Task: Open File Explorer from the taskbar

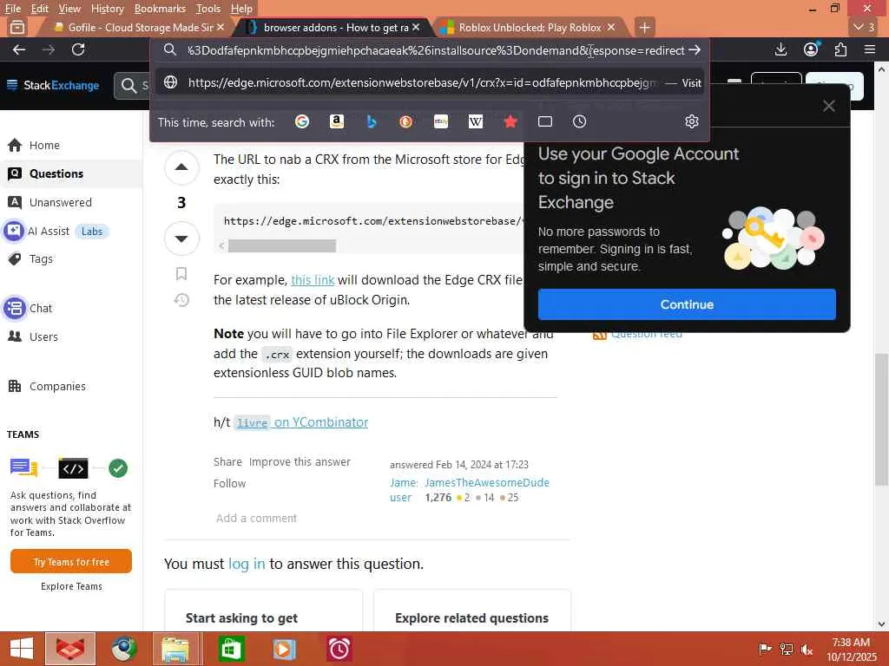Action: (x=175, y=649)
